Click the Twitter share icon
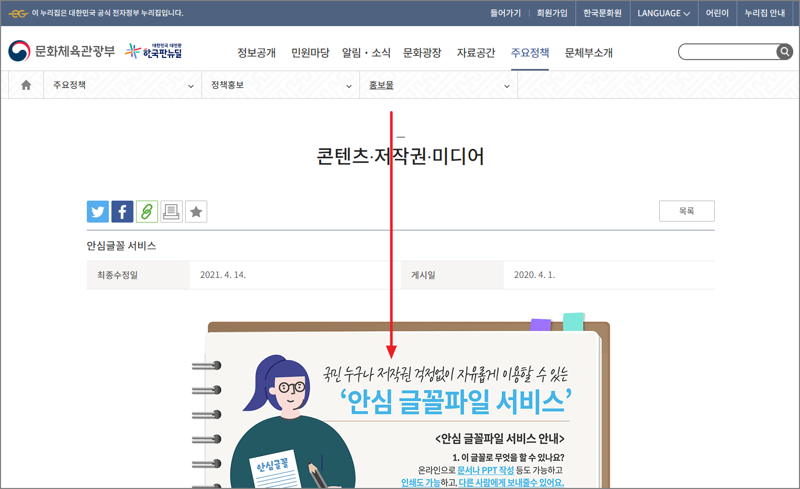Screen dimensions: 800x489 pos(98,212)
